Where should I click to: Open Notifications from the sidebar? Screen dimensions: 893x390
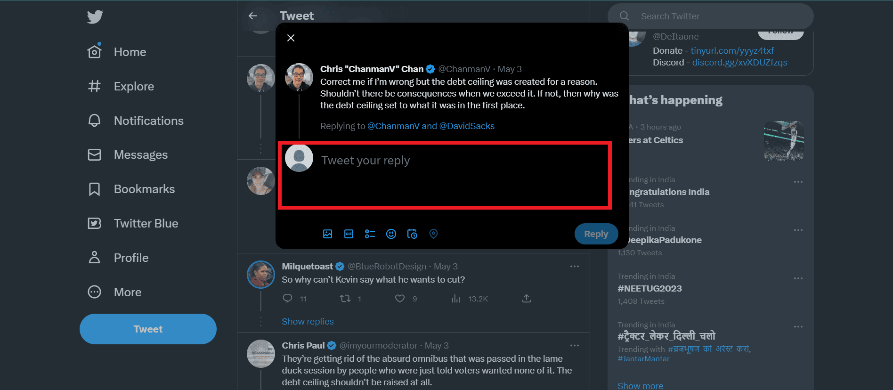[148, 121]
